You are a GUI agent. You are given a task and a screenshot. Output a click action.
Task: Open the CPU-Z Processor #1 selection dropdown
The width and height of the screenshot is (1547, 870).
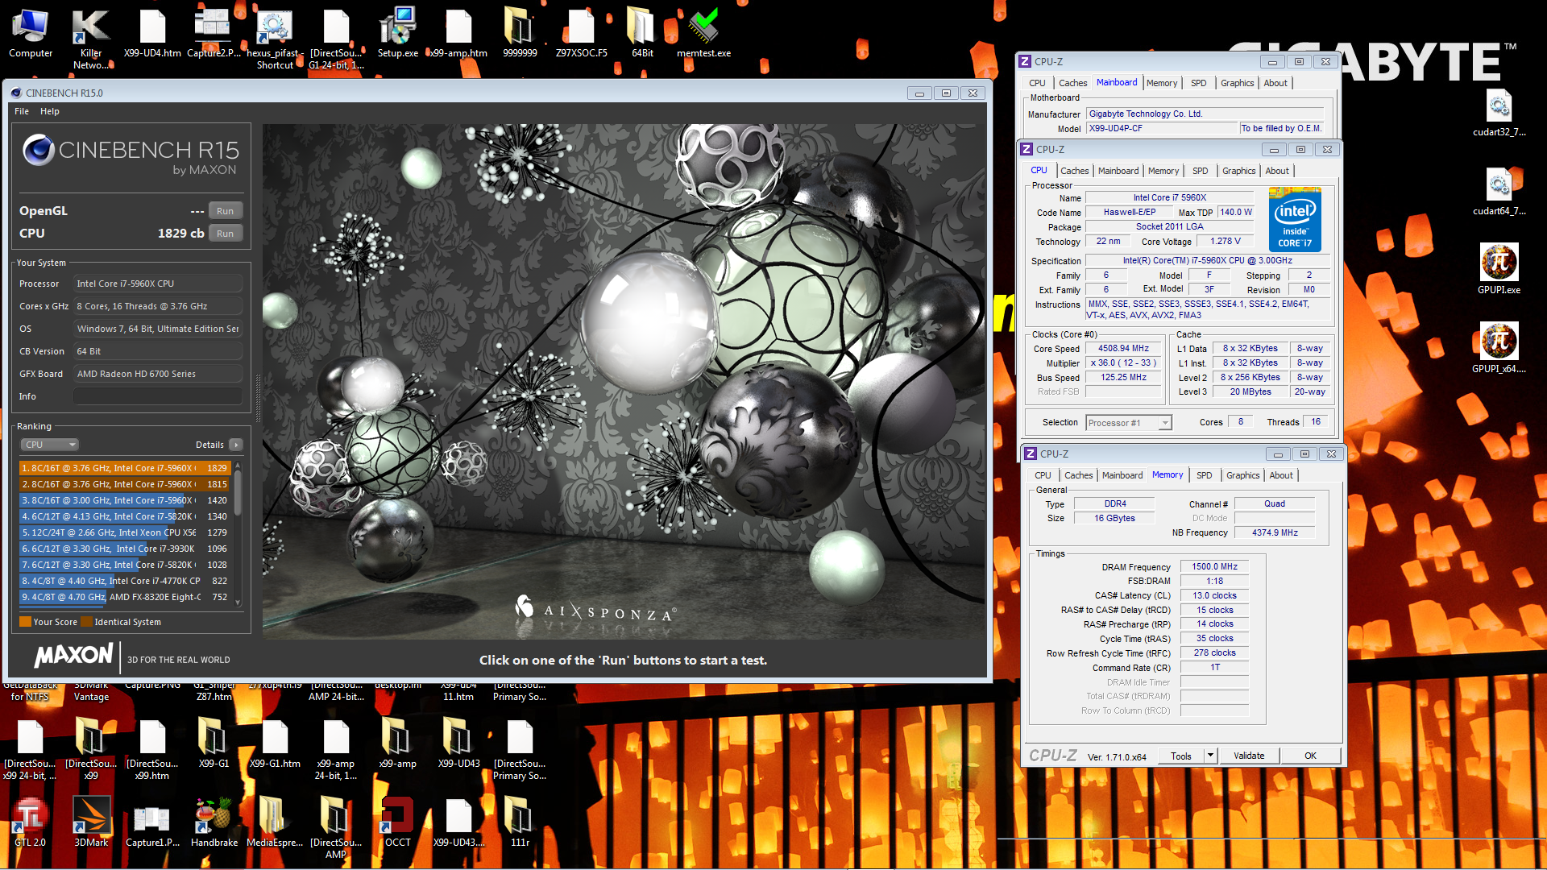point(1129,423)
